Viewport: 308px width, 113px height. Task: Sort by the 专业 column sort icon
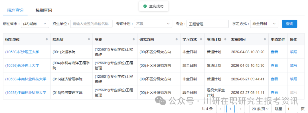point(133,39)
